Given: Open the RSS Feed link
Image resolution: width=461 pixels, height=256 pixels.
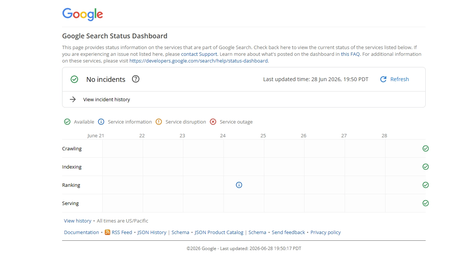Looking at the screenshot, I should (x=122, y=232).
